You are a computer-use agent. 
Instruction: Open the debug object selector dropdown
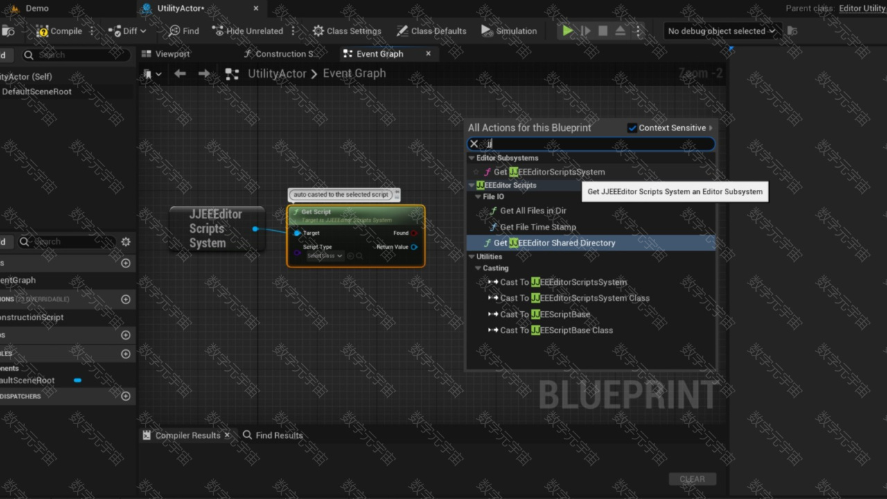721,30
